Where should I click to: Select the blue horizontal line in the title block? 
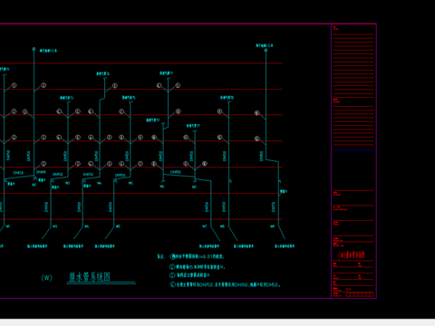[x=353, y=150]
